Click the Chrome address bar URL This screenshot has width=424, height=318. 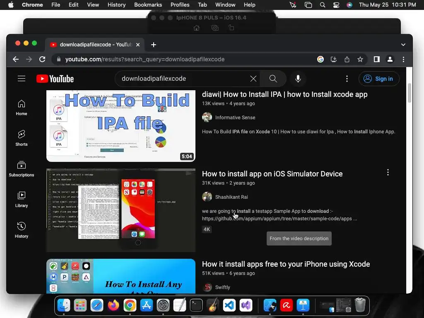145,59
